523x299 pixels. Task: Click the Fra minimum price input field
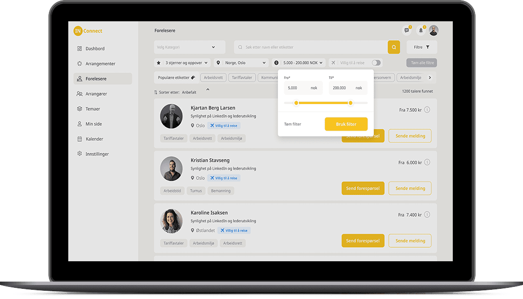tap(296, 88)
